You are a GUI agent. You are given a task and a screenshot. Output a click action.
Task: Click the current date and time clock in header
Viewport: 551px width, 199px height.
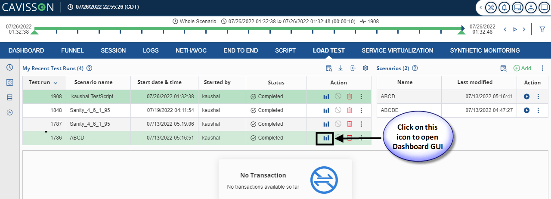click(103, 7)
